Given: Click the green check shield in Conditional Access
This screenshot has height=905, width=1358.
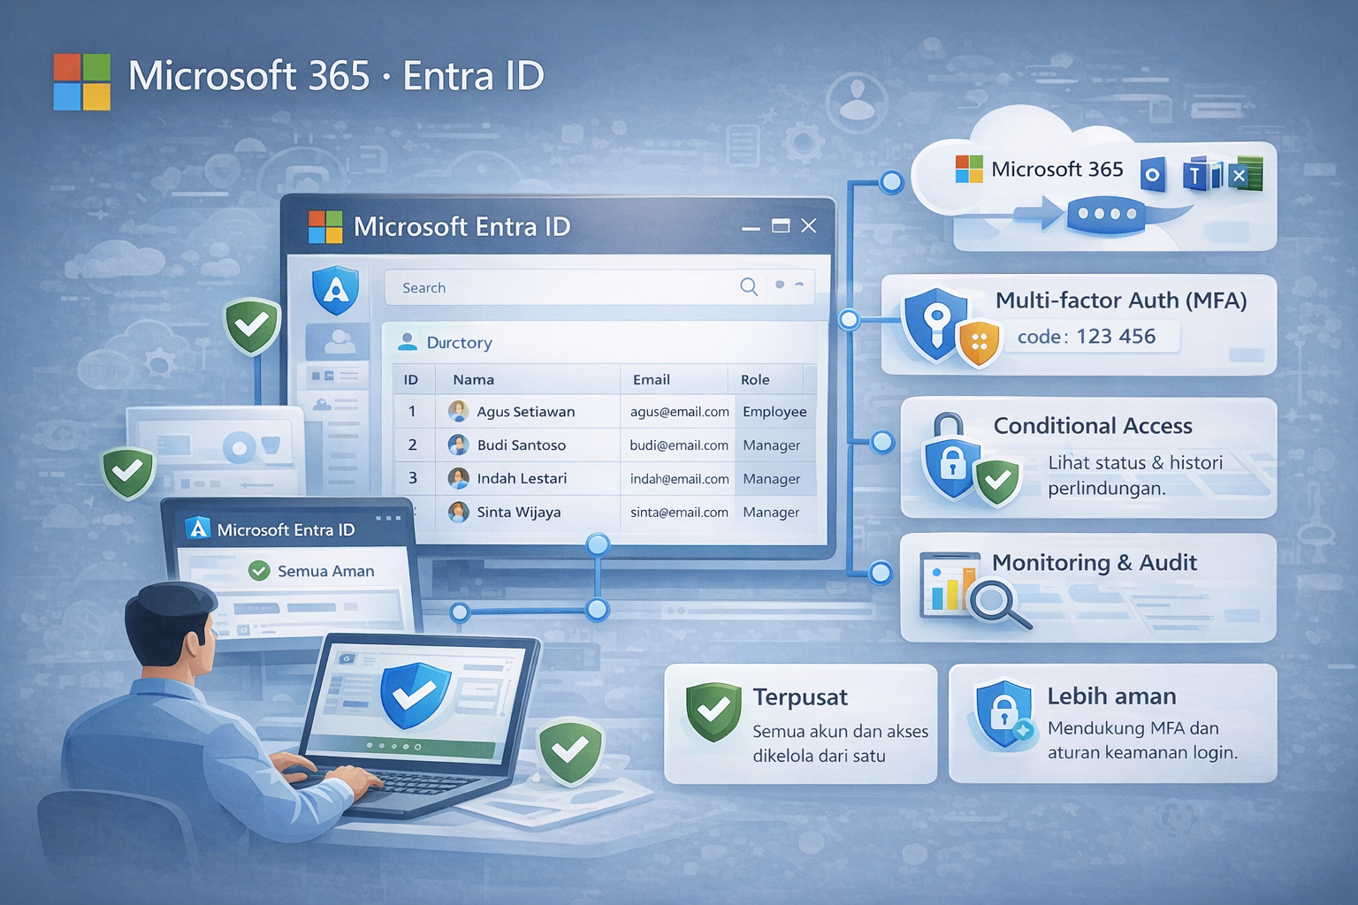Looking at the screenshot, I should click(998, 482).
